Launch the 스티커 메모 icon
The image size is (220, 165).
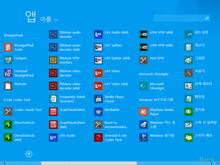coord(189,137)
